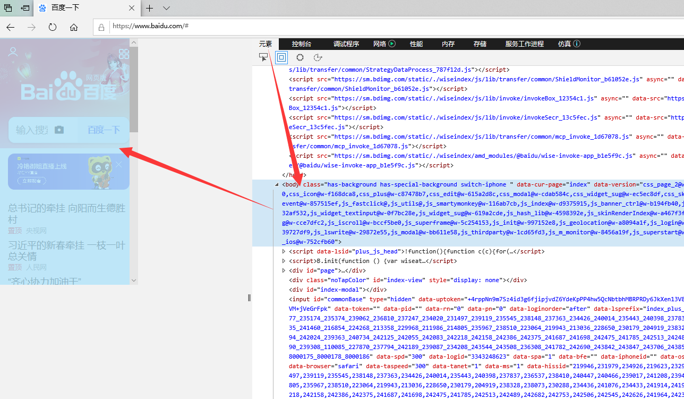Toggle the DOM element highlighting box icon
684x399 pixels.
[x=281, y=57]
